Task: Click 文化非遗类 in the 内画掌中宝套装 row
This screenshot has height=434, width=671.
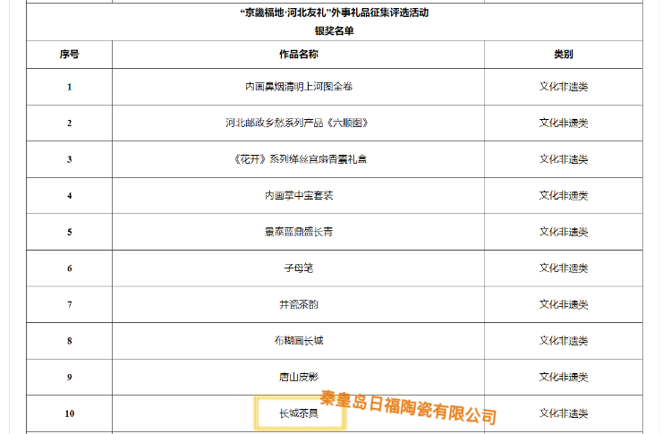Action: tap(563, 196)
